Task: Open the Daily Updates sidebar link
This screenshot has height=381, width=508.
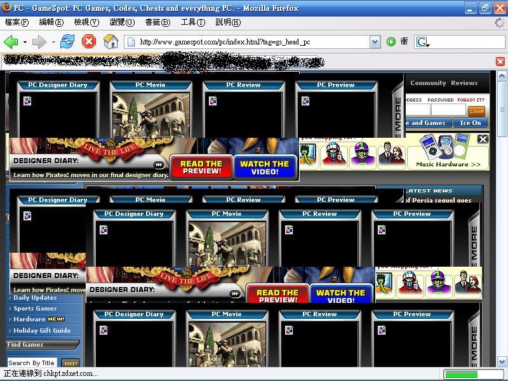Action: tap(35, 297)
